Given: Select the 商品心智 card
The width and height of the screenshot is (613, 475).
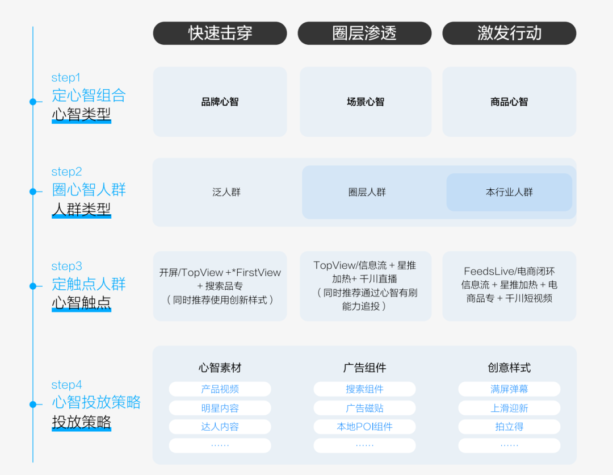Looking at the screenshot, I should pos(509,102).
